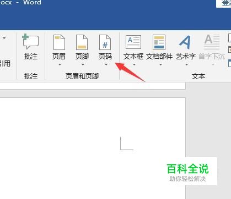Insert a new comment with 批注 icon
Viewport: 231px width, 199px height.
point(30,41)
